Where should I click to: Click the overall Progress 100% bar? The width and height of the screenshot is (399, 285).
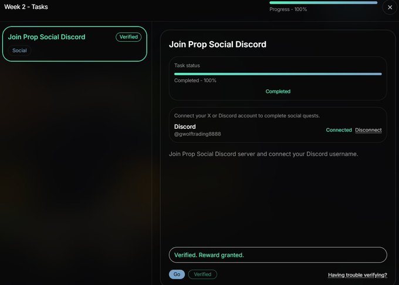point(323,3)
